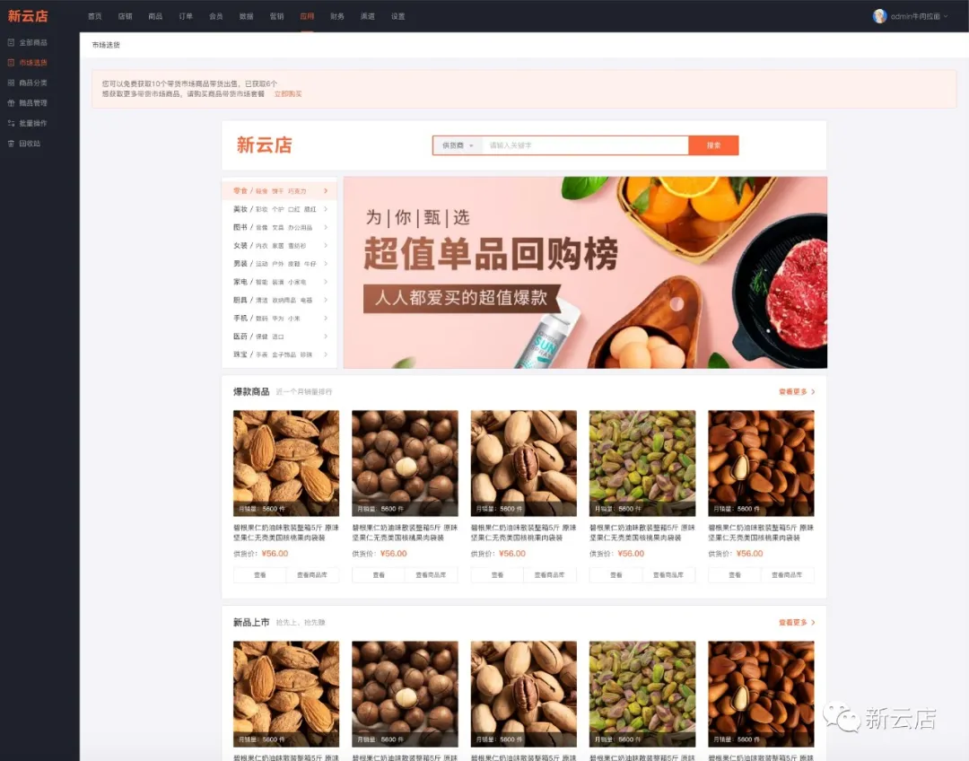Open the 数据 top menu
The width and height of the screenshot is (969, 761).
246,17
